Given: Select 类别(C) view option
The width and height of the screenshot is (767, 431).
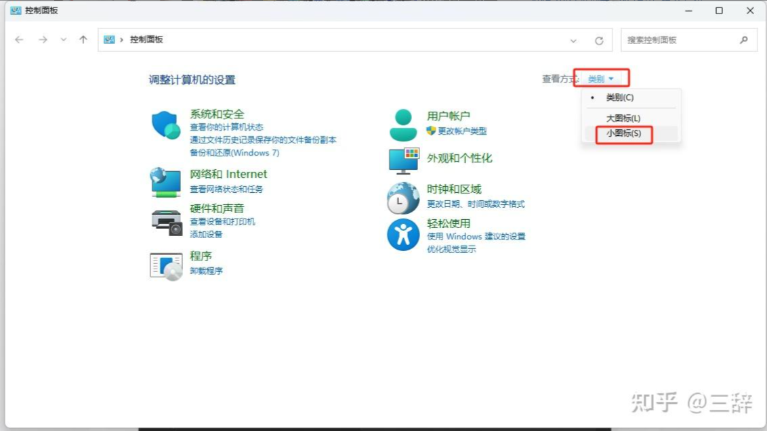Looking at the screenshot, I should (x=619, y=98).
